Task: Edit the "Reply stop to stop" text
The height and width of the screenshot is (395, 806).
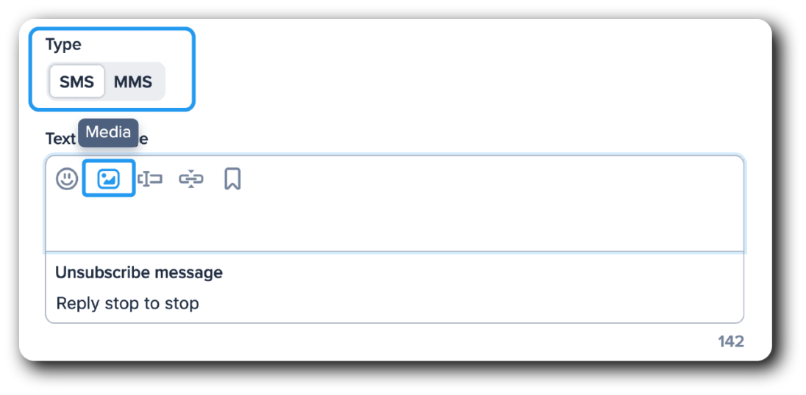Action: [127, 303]
